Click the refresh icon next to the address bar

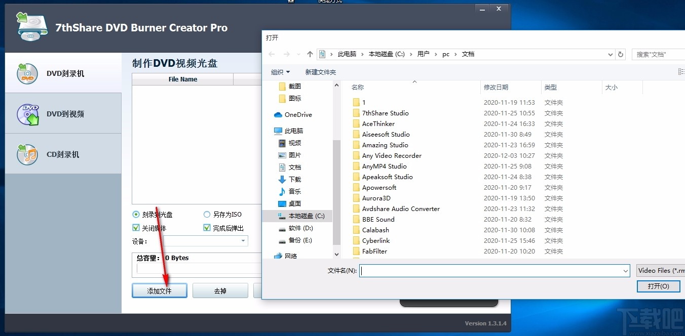pos(620,54)
